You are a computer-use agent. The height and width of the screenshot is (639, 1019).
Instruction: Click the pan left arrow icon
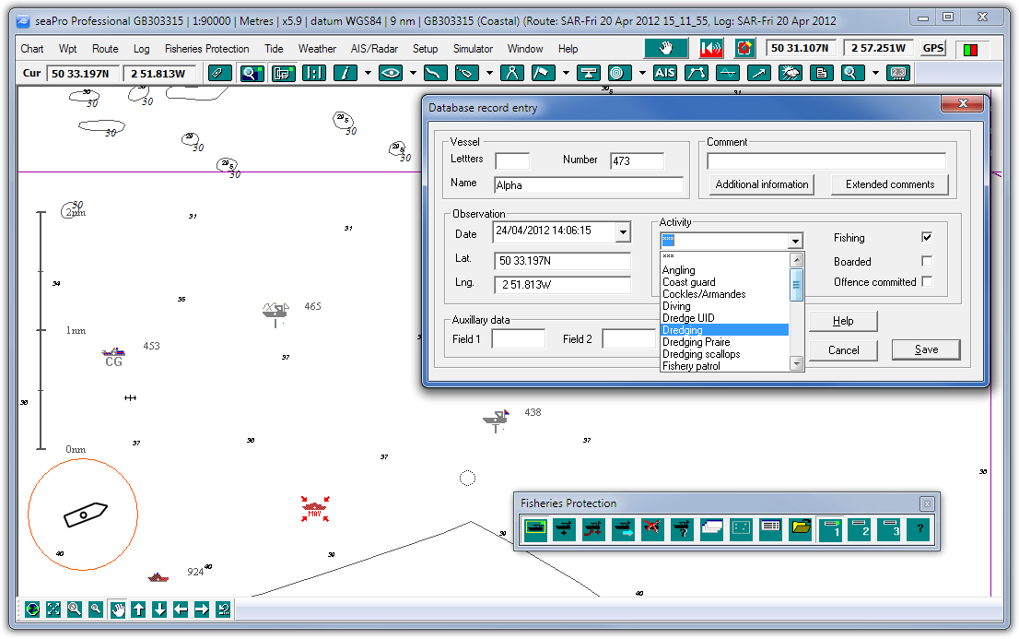click(181, 609)
